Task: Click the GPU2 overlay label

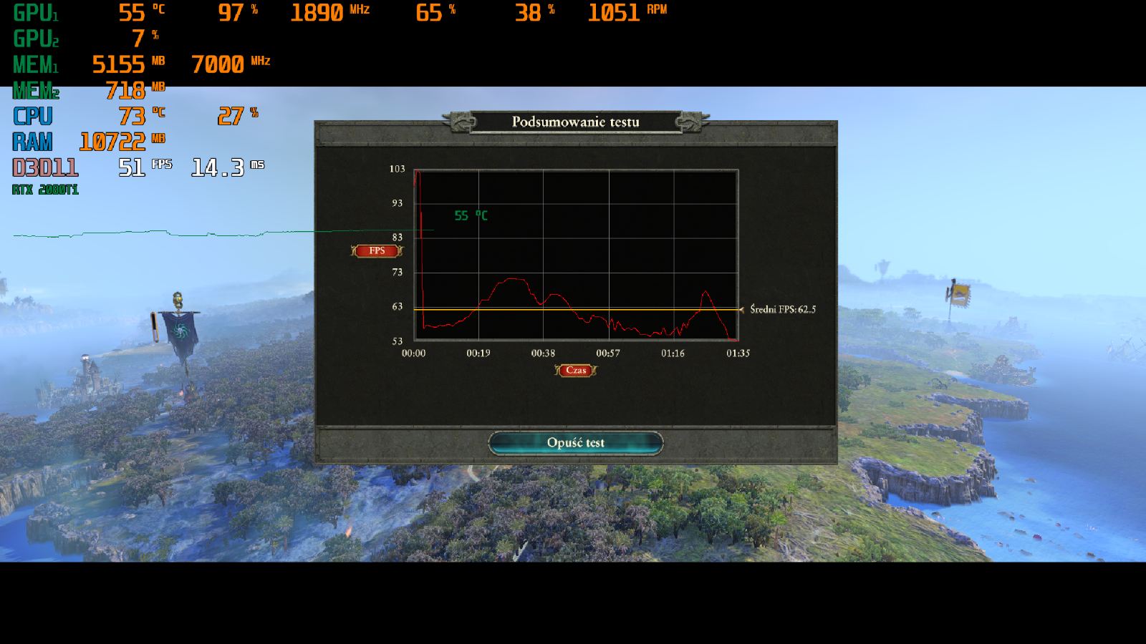Action: coord(36,39)
